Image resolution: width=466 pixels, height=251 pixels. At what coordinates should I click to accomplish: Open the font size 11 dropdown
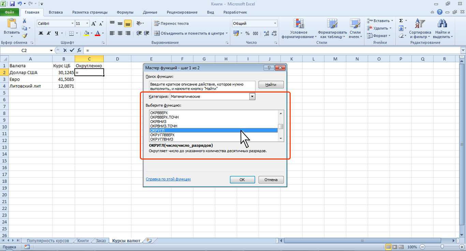[87, 23]
